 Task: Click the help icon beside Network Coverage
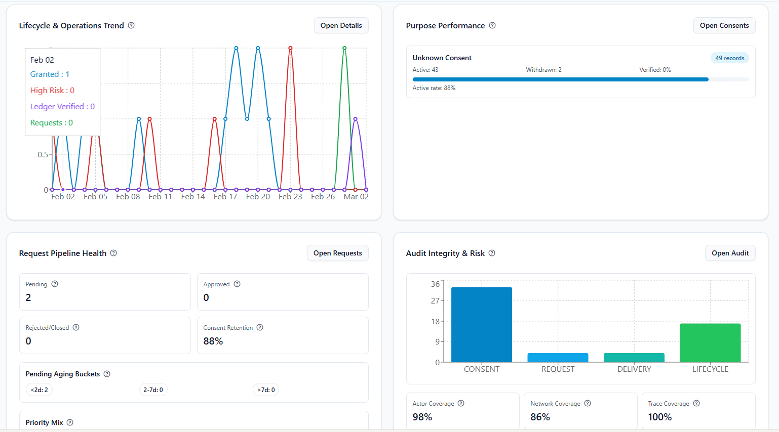pyautogui.click(x=587, y=403)
